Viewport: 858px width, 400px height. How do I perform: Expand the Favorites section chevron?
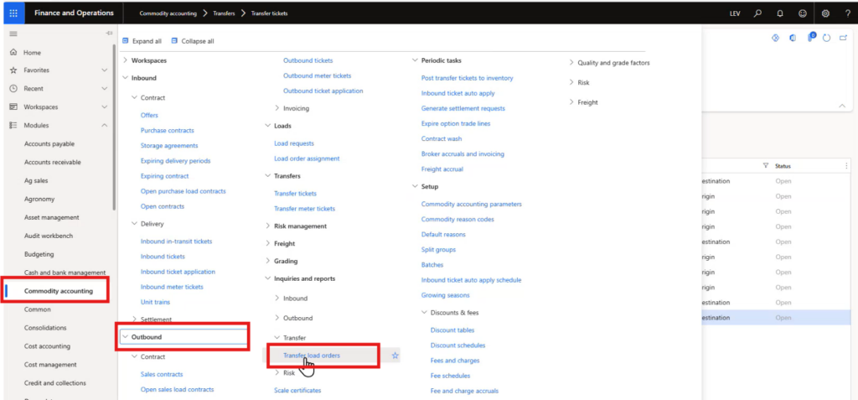(x=105, y=70)
